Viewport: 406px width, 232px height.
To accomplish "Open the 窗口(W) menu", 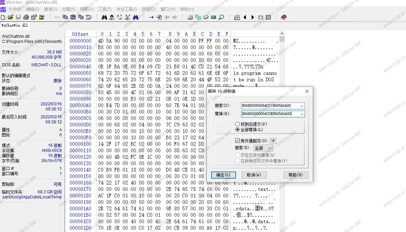I will pos(168,9).
